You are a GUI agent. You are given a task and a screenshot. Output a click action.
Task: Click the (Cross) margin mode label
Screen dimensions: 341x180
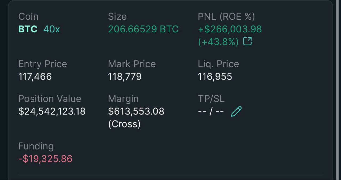124,124
